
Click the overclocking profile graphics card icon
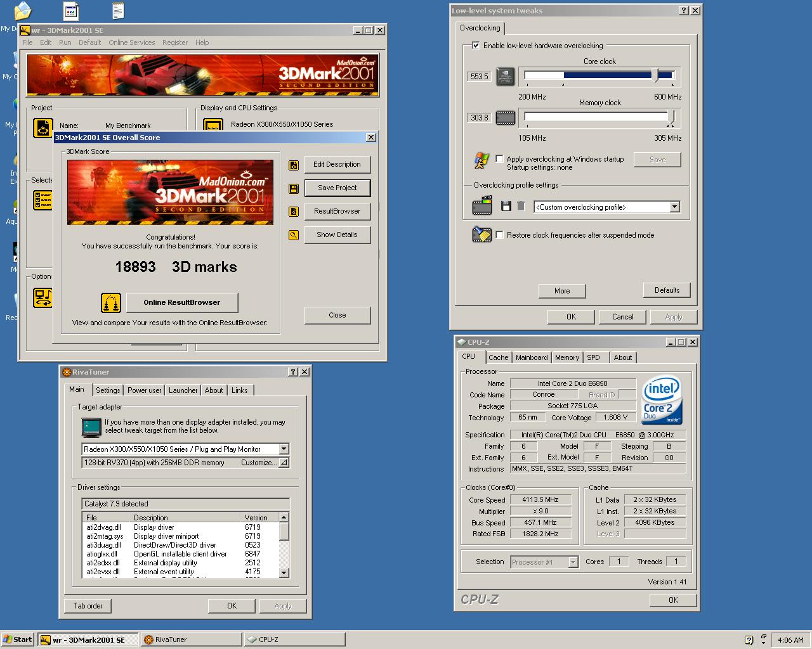coord(482,205)
